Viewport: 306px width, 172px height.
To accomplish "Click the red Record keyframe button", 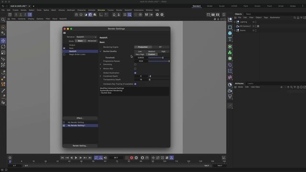I will [131, 158].
